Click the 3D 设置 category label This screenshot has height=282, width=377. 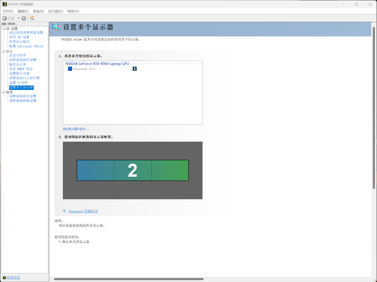12,29
